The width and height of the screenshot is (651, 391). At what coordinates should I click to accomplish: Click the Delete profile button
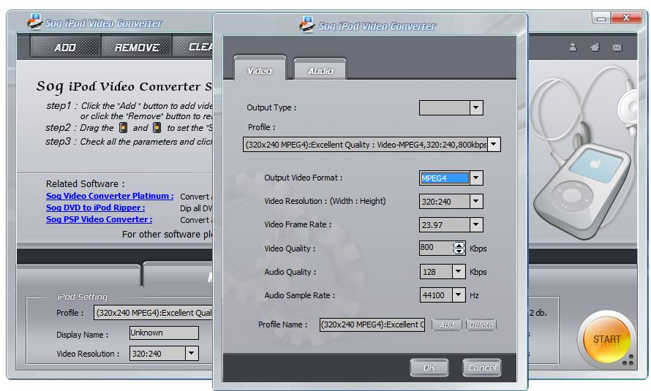pos(481,324)
